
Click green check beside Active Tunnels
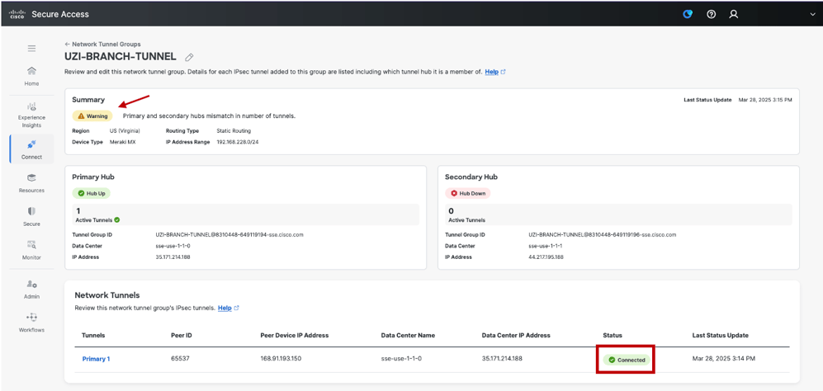(117, 220)
